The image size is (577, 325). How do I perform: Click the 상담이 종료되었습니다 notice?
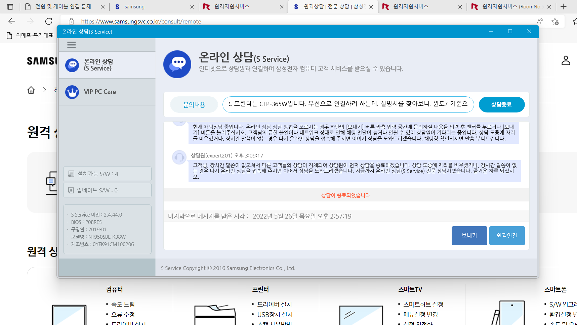pos(346,195)
